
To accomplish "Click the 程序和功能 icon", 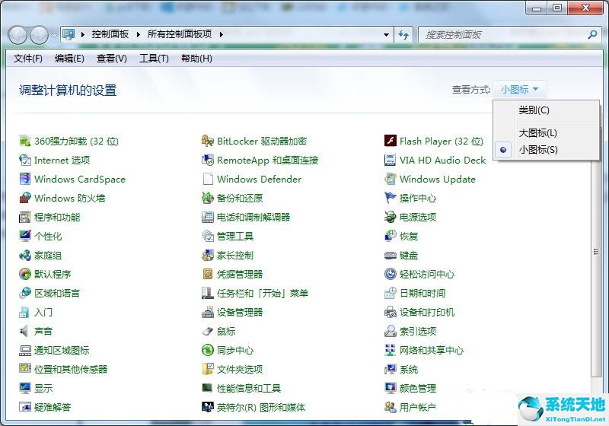I will point(25,217).
